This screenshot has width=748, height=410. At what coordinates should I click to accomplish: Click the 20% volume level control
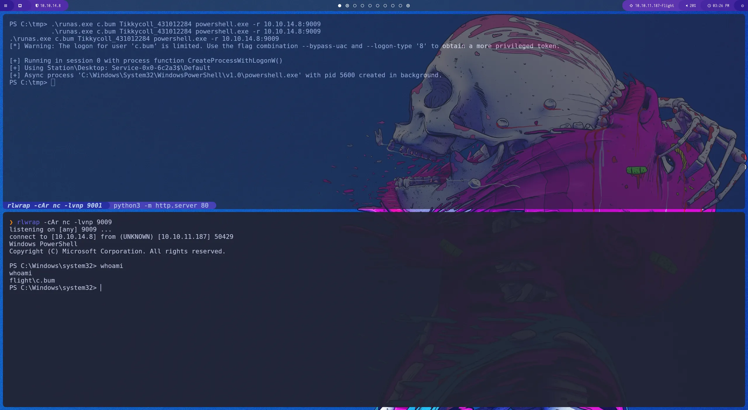[x=692, y=6]
